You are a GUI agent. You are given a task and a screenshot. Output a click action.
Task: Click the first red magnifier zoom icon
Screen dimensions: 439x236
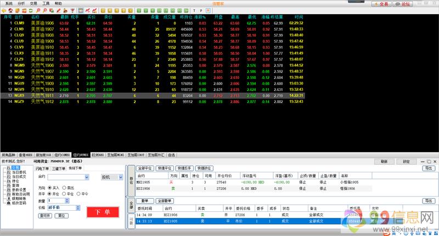38,10
